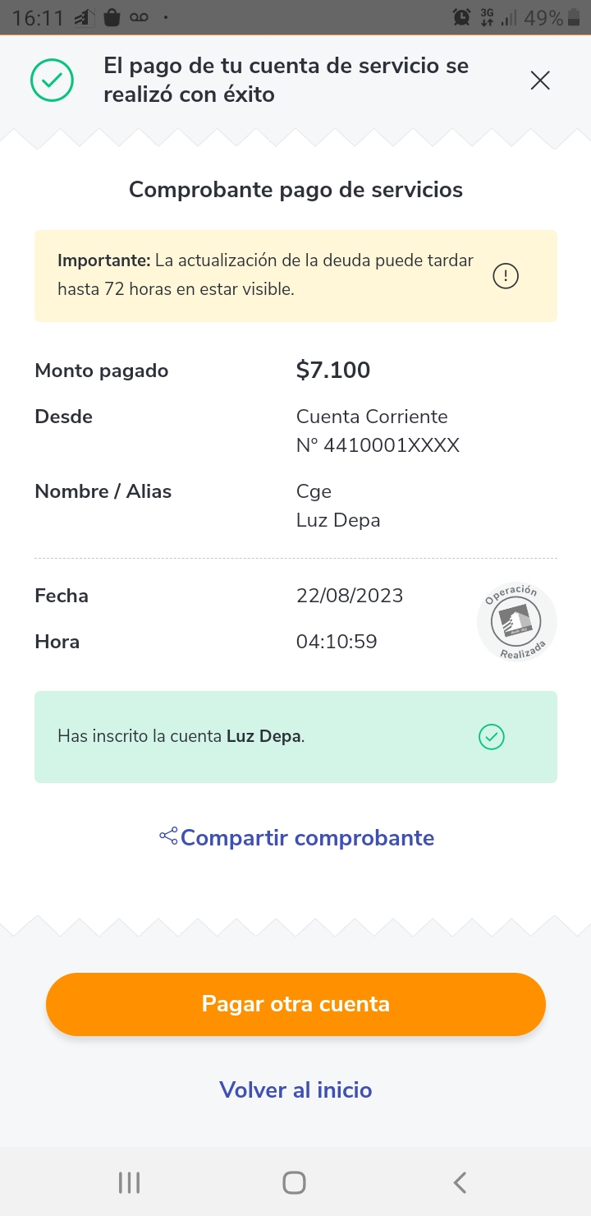Tap the voicemail status bar icon
Screen dimensions: 591x1216
139,17
